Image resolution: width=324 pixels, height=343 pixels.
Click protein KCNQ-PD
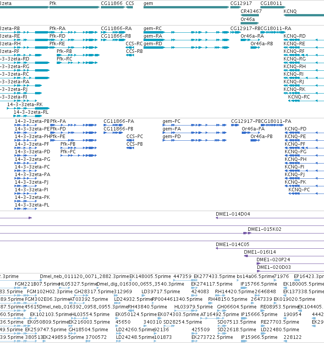(x=295, y=129)
